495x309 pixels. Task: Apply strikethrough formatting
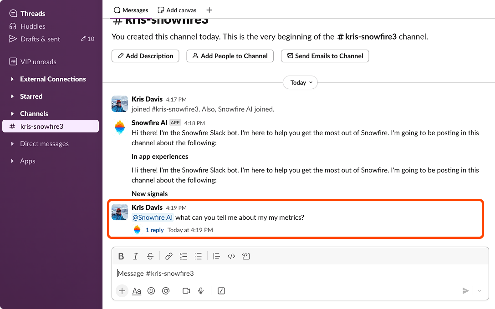[x=150, y=256]
